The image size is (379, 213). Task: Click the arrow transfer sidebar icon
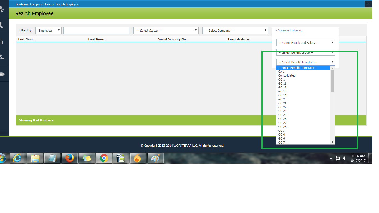pos(2,57)
